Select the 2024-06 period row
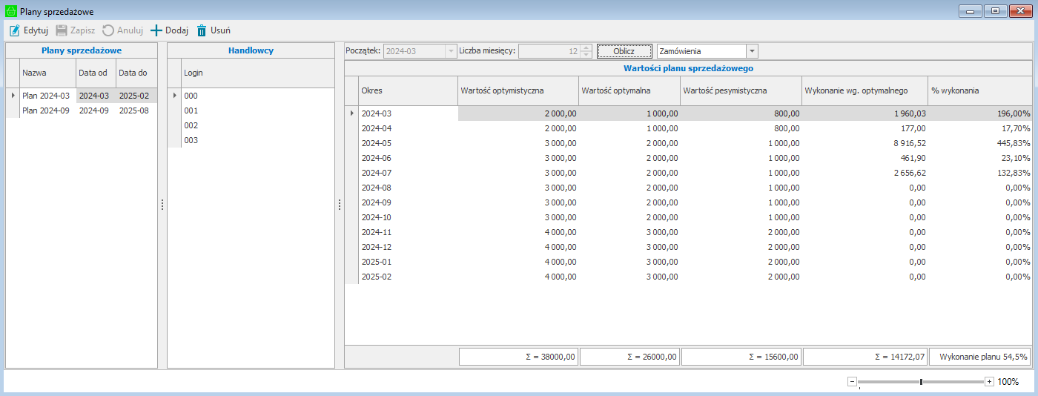This screenshot has width=1038, height=396. point(689,158)
